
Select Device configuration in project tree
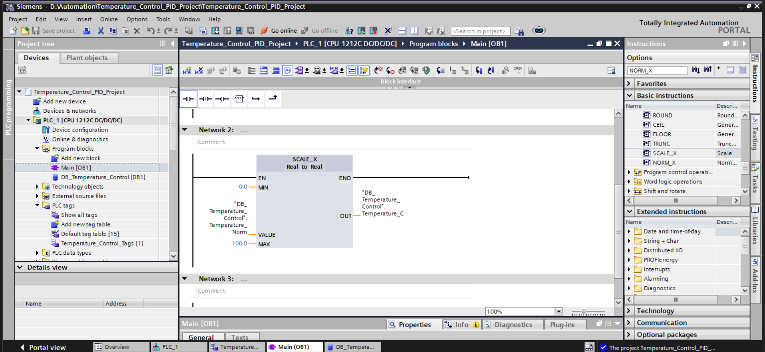[x=80, y=130]
